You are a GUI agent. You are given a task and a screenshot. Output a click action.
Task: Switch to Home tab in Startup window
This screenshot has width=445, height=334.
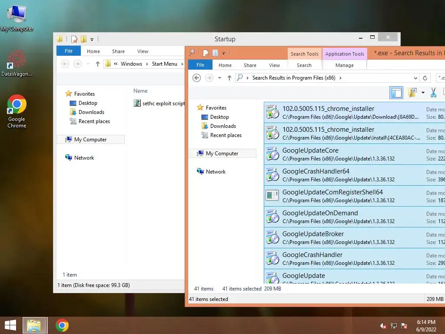tap(93, 51)
